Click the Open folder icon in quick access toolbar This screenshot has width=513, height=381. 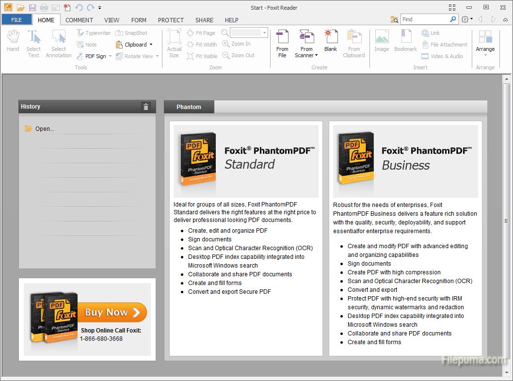(20, 8)
